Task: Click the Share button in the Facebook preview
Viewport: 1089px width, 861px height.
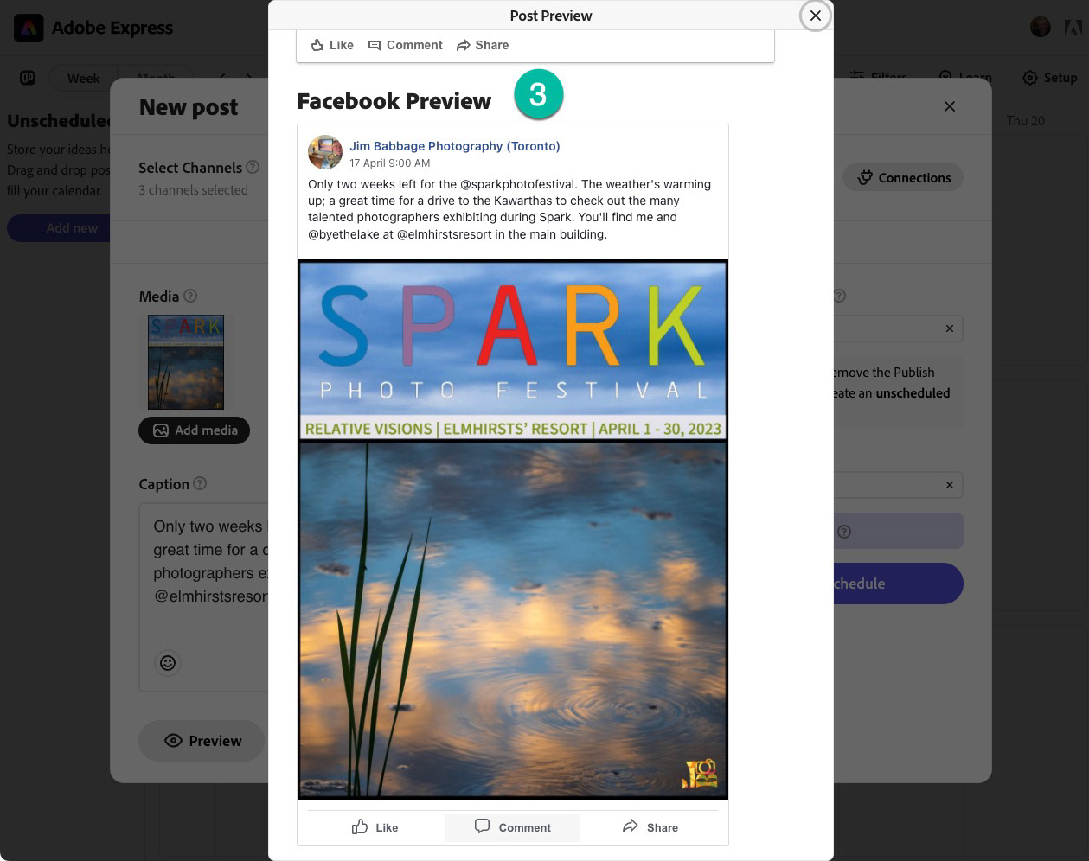Action: 650,827
